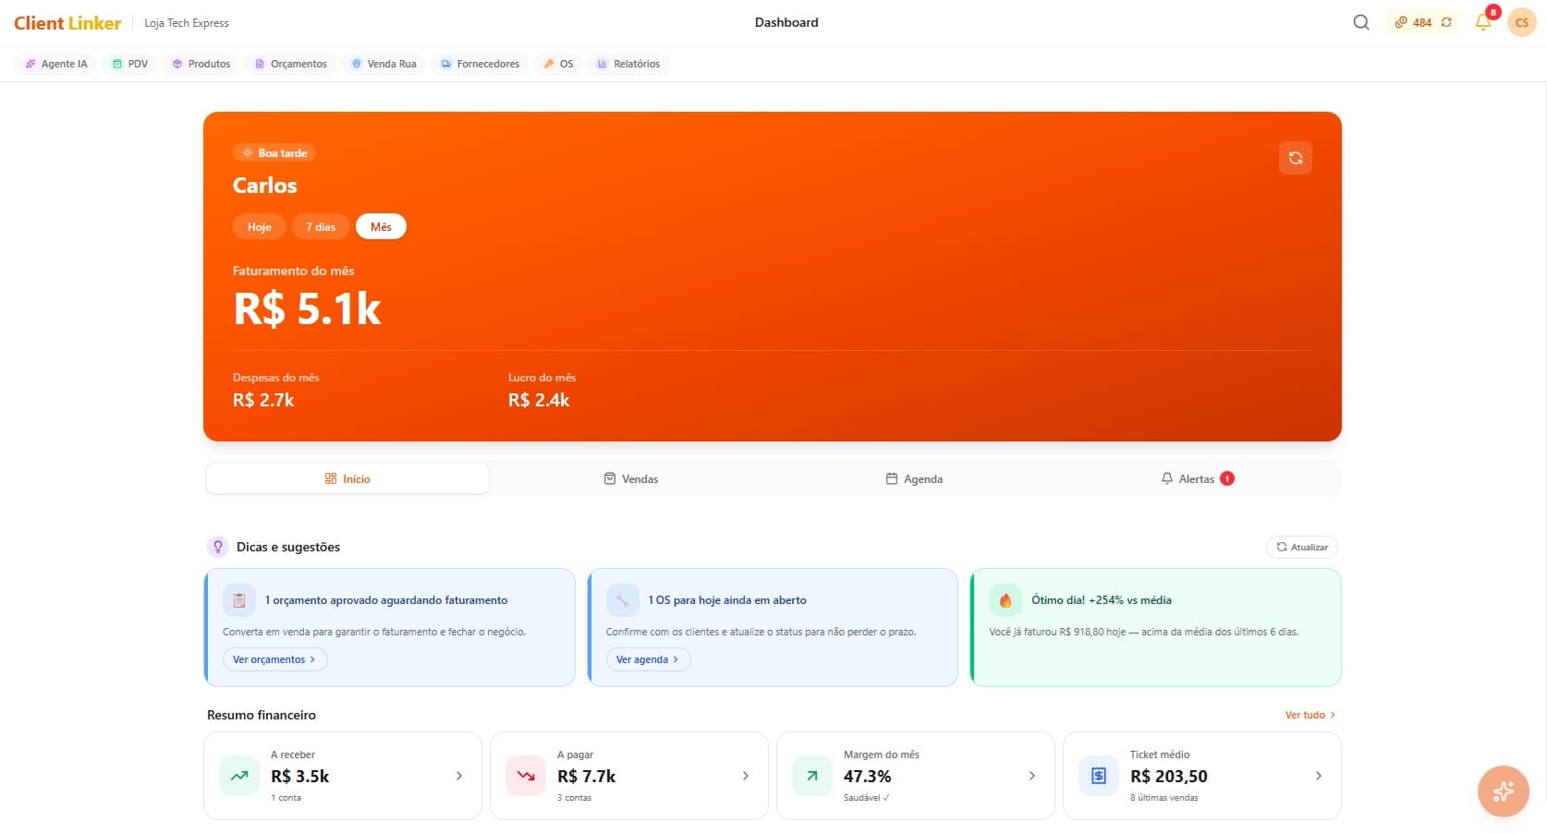Click Ver agenda button
The image size is (1547, 833).
[648, 659]
